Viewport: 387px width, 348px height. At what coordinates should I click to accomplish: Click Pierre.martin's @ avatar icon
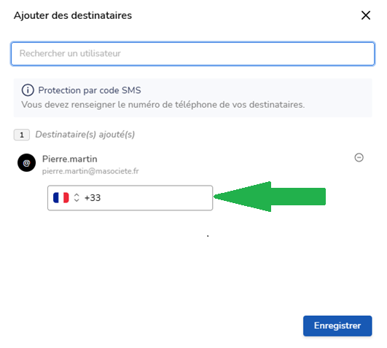coord(27,163)
